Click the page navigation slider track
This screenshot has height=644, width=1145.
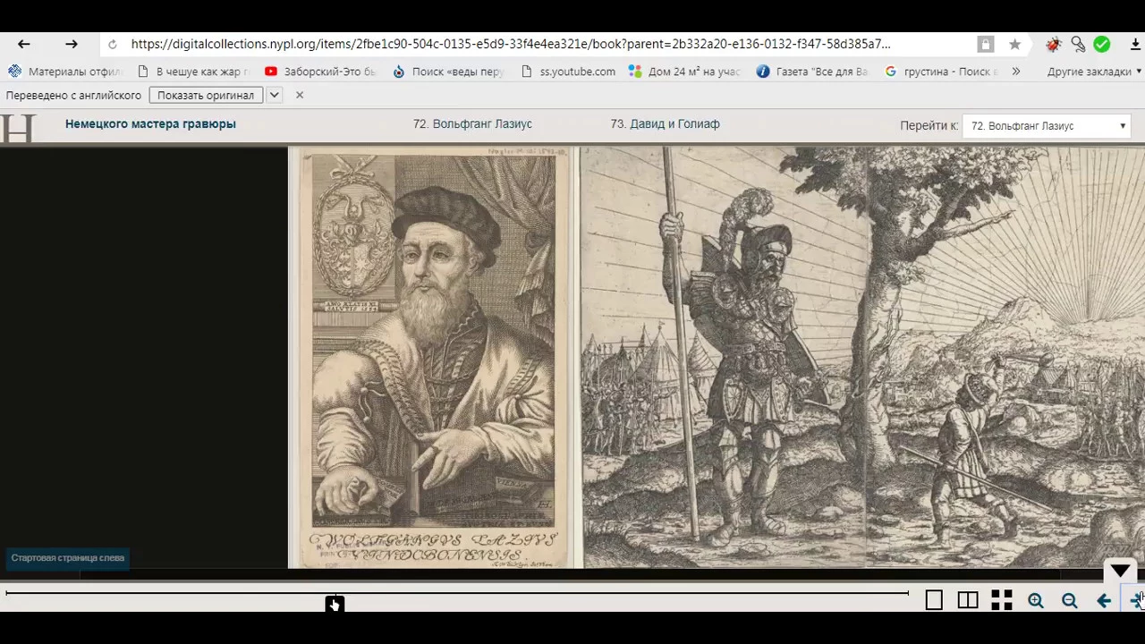pos(456,593)
